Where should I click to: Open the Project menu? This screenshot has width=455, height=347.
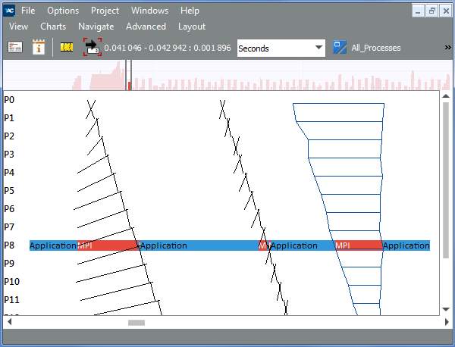click(x=105, y=11)
